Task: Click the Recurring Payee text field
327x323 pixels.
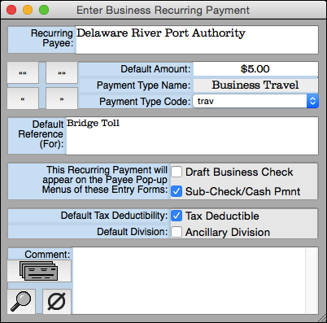Action: 197,40
